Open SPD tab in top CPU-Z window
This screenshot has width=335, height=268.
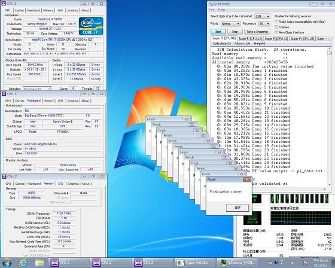tap(60, 11)
